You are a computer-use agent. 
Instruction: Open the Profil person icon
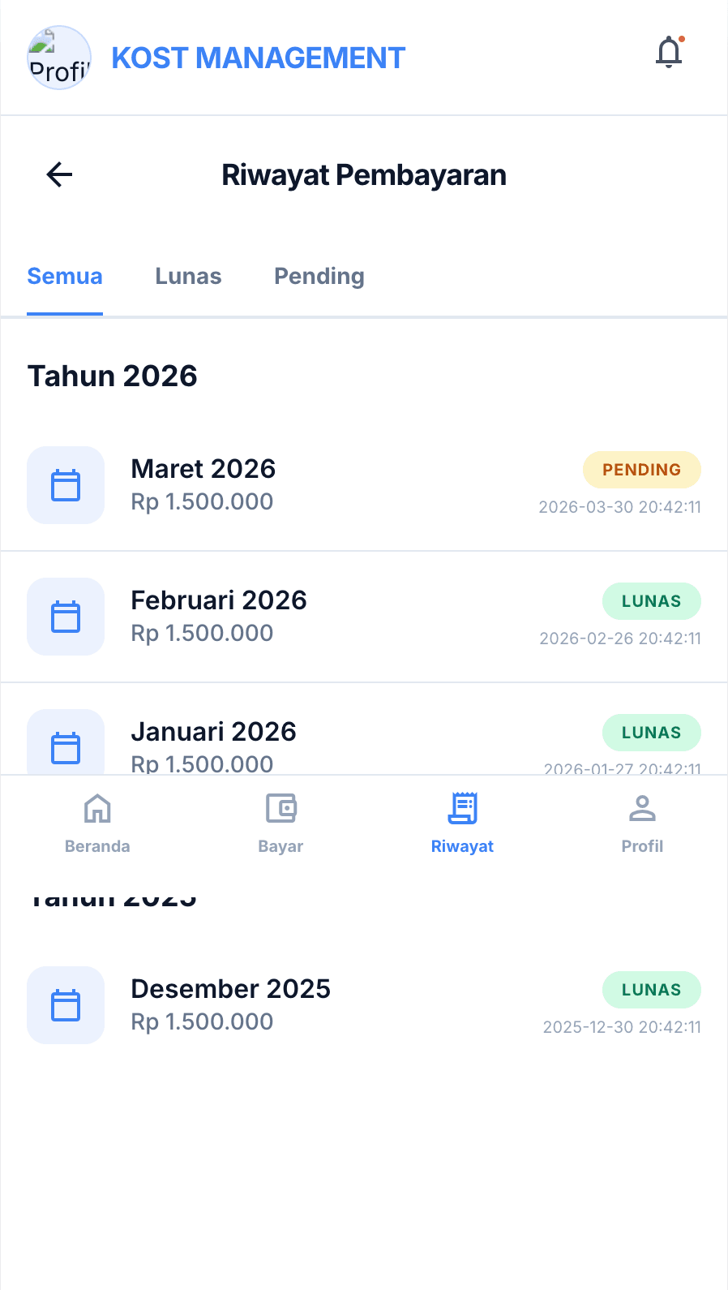click(x=642, y=809)
